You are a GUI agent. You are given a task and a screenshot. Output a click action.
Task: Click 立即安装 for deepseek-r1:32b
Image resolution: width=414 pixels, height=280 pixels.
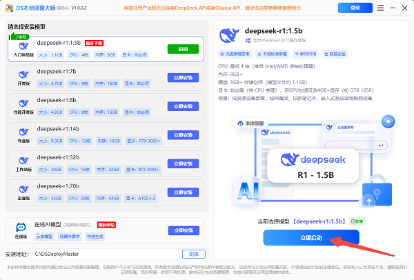click(x=183, y=163)
